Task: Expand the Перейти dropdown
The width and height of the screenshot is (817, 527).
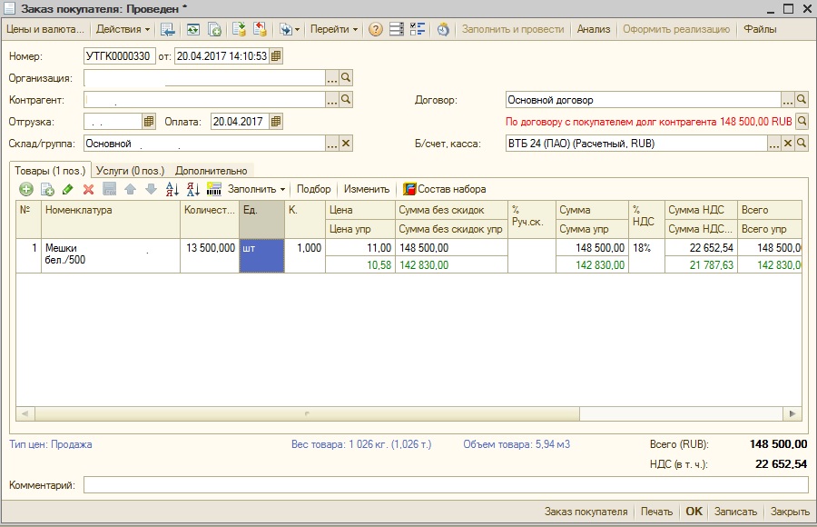Action: click(333, 29)
